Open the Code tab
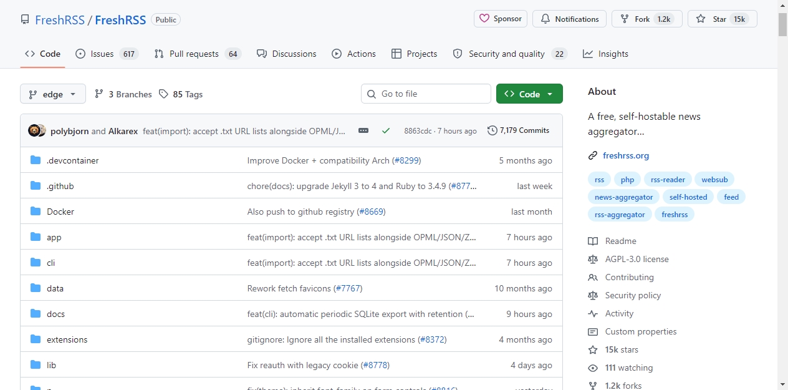788x390 pixels. pos(42,54)
